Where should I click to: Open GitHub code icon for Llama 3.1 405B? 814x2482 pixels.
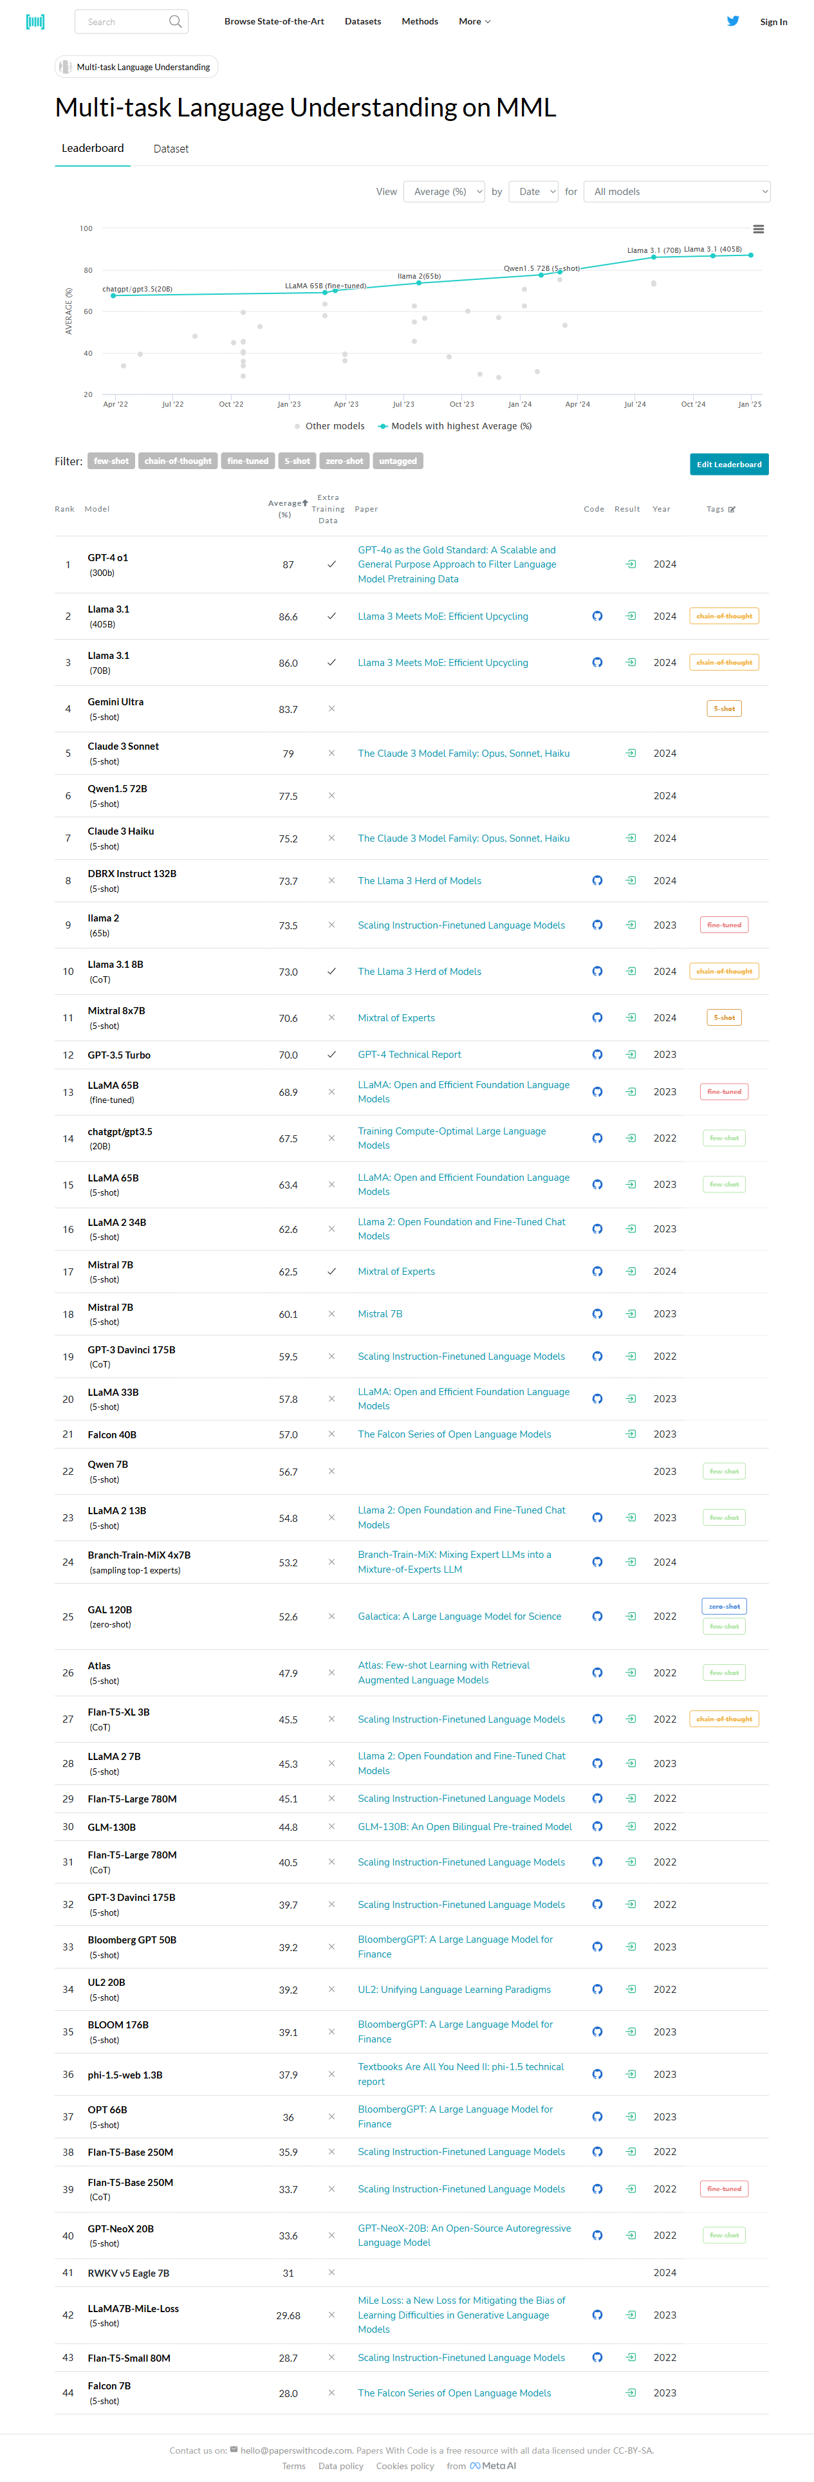tap(597, 616)
